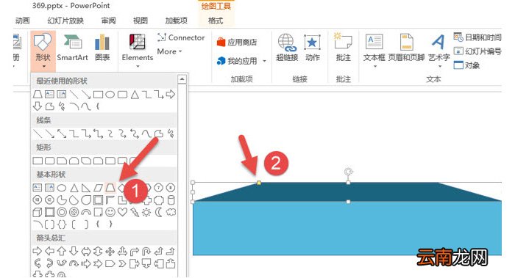The width and height of the screenshot is (515, 278).
Task: Switch to the 动画 tab
Action: tap(22, 21)
